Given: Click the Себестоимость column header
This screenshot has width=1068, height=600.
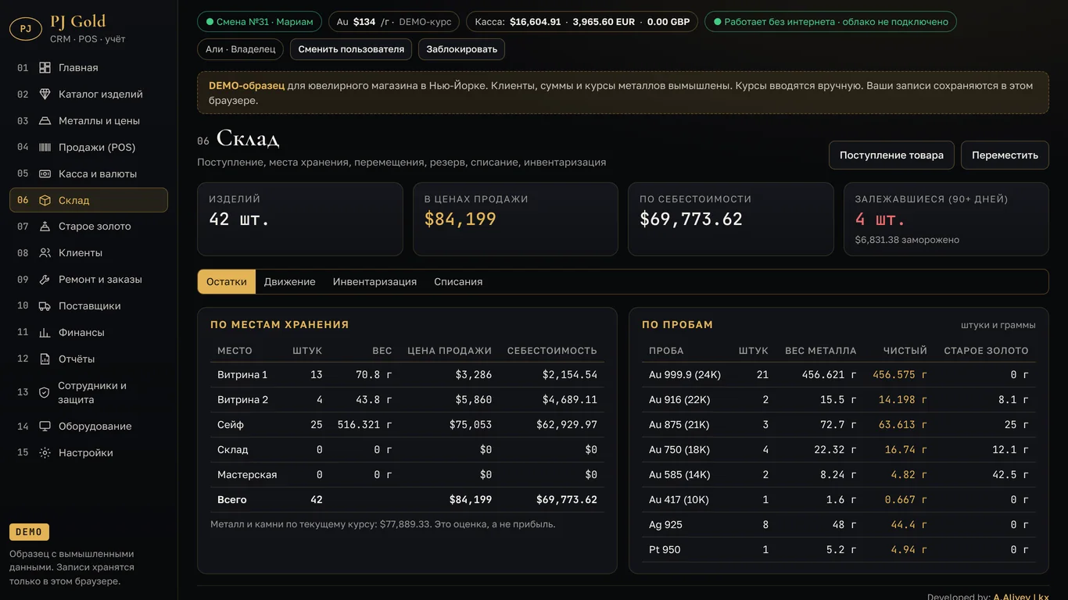Looking at the screenshot, I should [552, 351].
